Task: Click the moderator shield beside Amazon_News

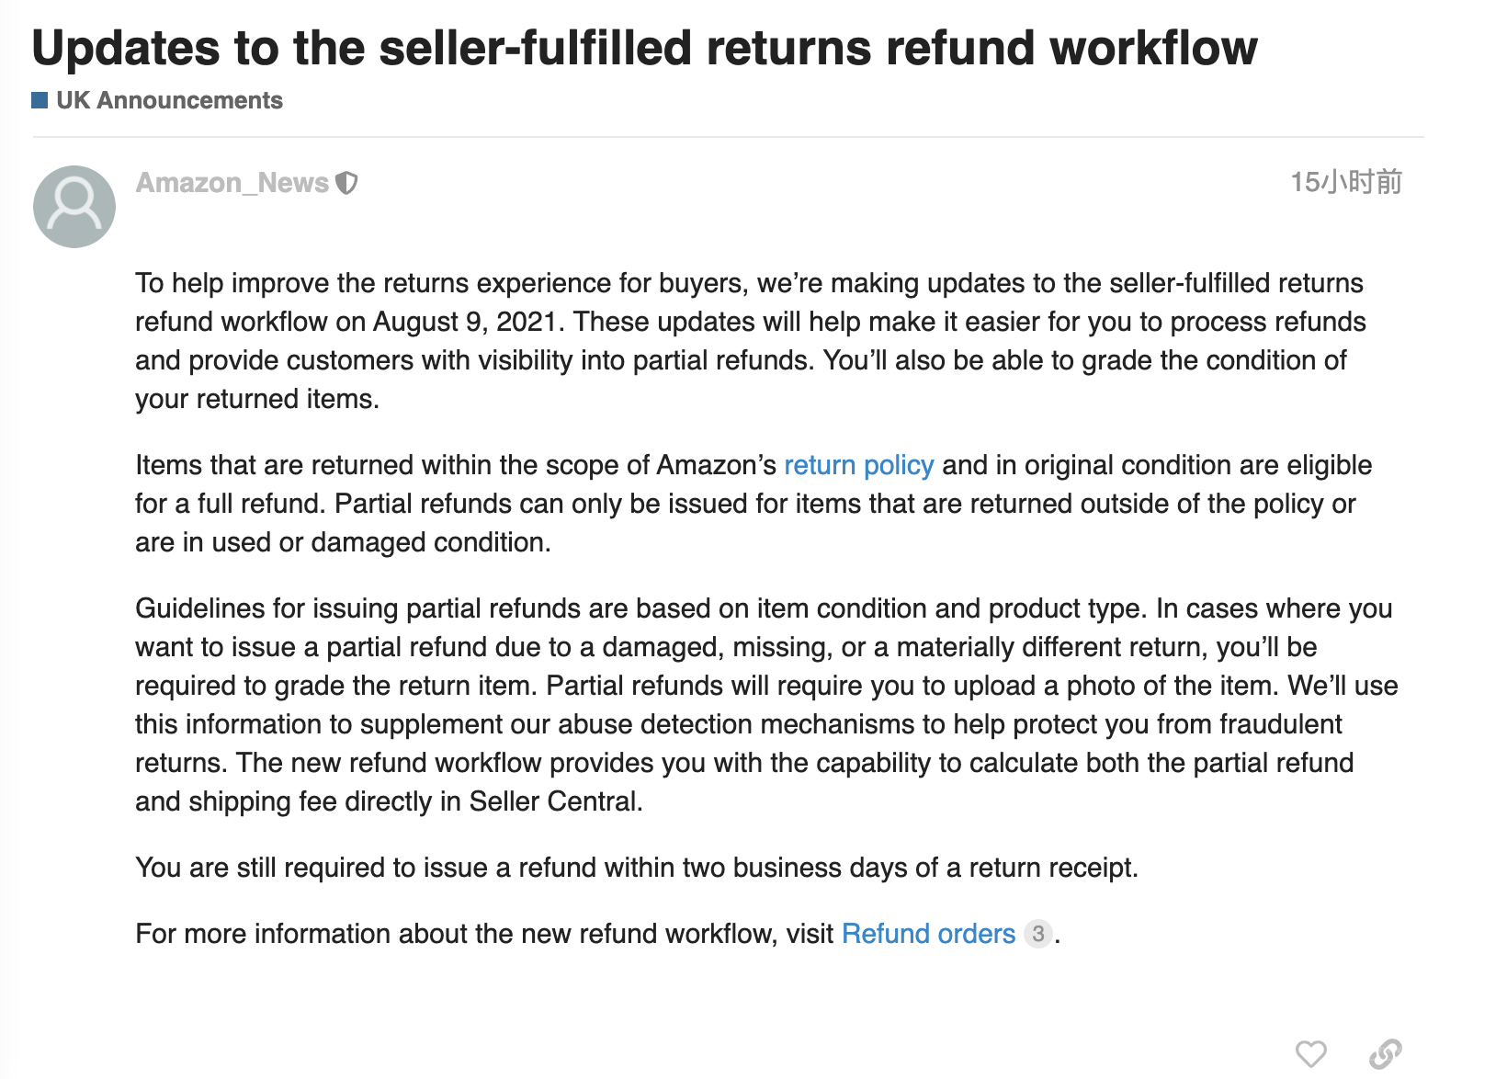Action: tap(346, 183)
